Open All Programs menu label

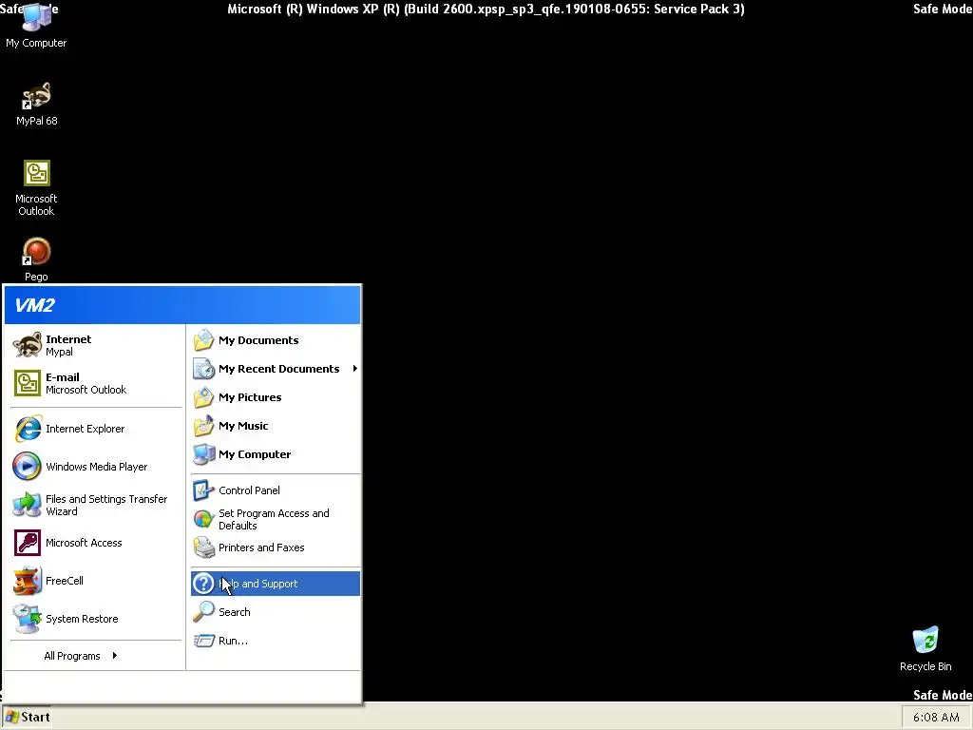pos(72,656)
